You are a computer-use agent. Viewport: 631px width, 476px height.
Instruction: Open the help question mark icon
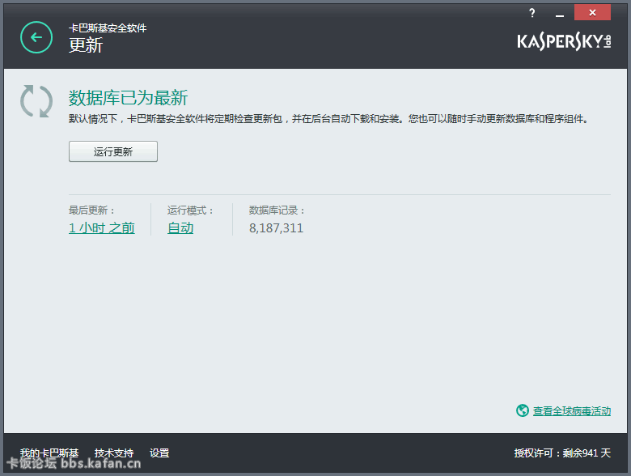532,13
